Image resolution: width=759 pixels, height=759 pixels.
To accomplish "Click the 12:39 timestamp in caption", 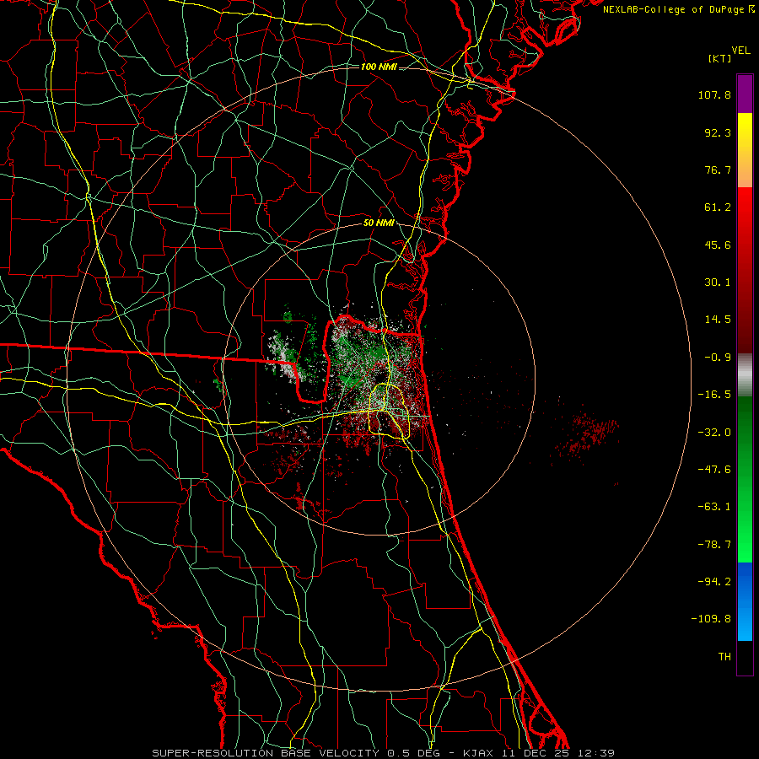I will [596, 753].
